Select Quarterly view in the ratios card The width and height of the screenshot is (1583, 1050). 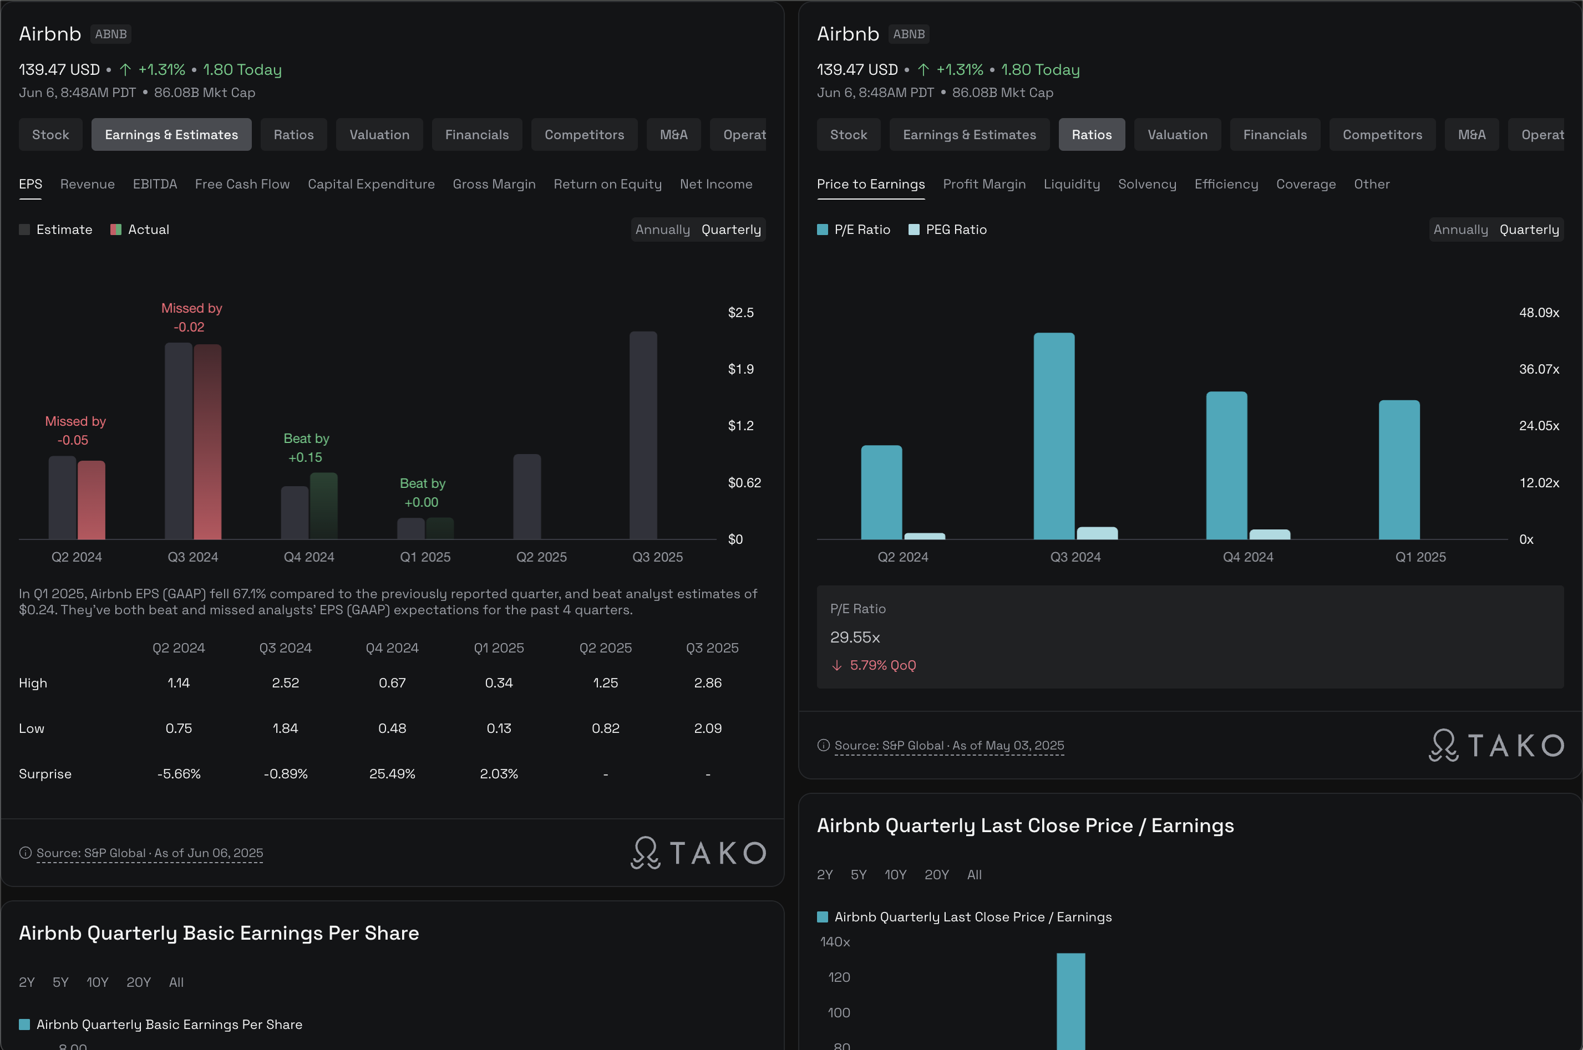1529,230
